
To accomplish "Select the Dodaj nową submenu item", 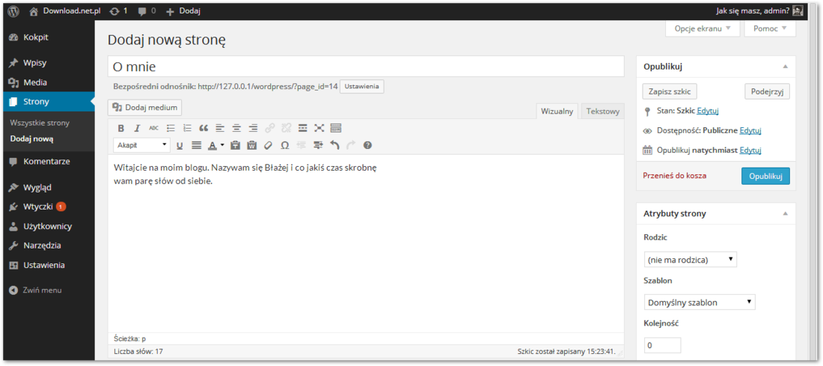I will tap(31, 139).
